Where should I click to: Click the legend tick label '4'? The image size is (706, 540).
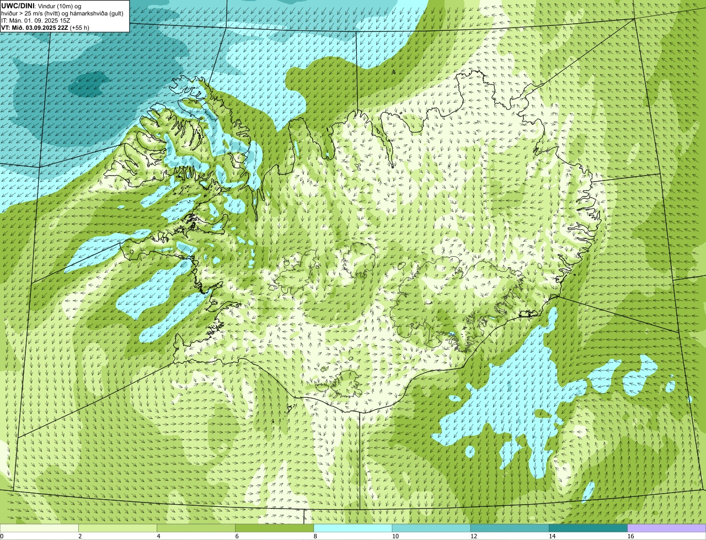[158, 536]
